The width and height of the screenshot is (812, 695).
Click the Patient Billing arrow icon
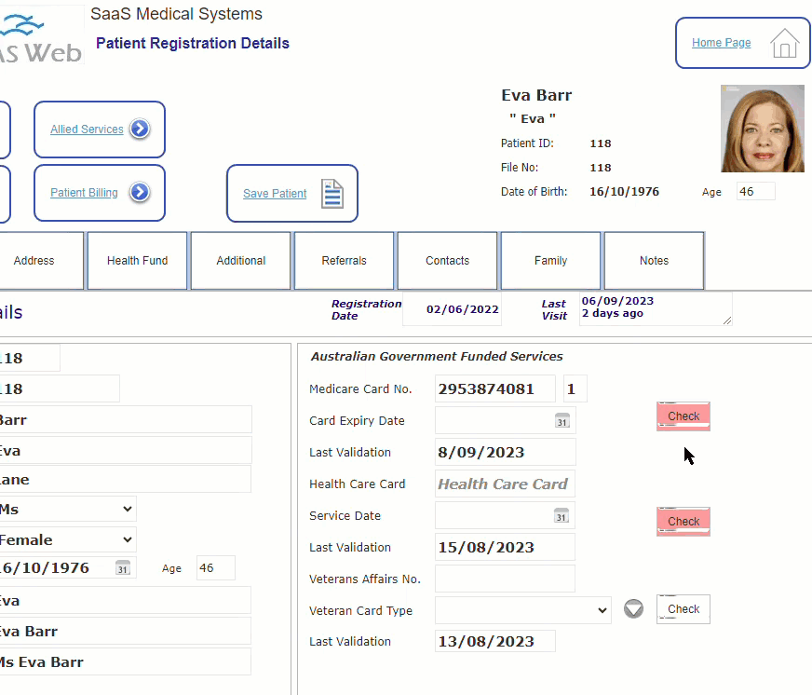coord(140,192)
